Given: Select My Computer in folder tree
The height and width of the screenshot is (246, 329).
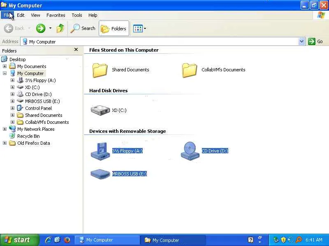Looking at the screenshot, I should point(30,73).
